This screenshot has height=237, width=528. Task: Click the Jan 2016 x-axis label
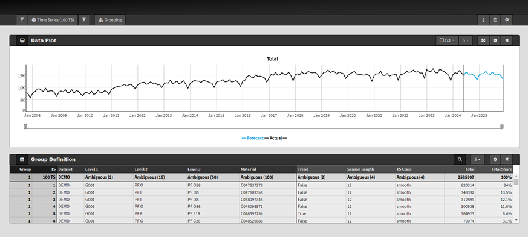pyautogui.click(x=243, y=115)
